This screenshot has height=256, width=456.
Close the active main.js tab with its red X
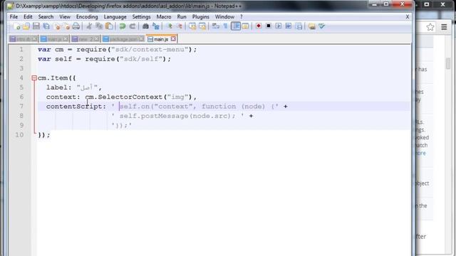[173, 38]
